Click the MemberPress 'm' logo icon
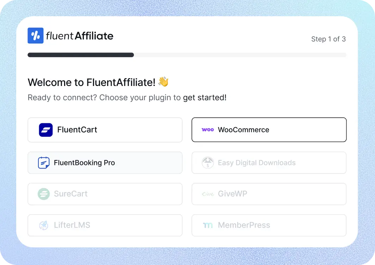The height and width of the screenshot is (265, 375). (x=208, y=225)
